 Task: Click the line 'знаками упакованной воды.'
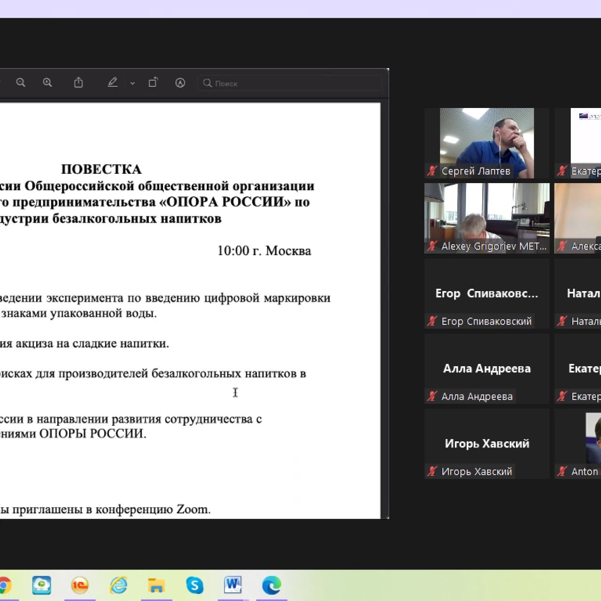coord(78,313)
